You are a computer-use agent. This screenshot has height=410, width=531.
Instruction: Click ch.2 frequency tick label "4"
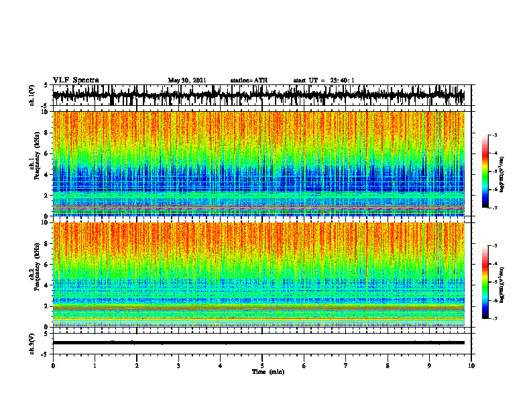(46, 285)
